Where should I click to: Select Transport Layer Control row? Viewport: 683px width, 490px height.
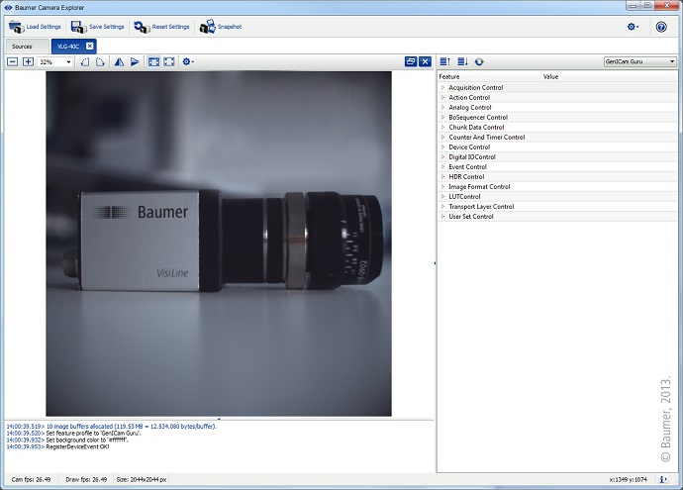coord(557,207)
